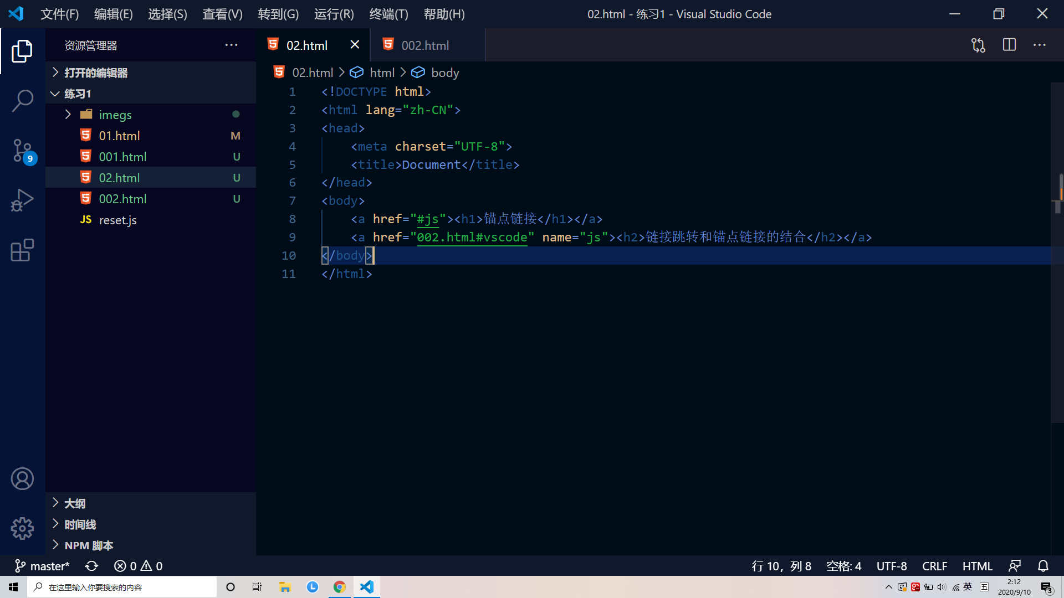Open 01.html in the file explorer
The width and height of the screenshot is (1064, 598).
click(x=151, y=136)
